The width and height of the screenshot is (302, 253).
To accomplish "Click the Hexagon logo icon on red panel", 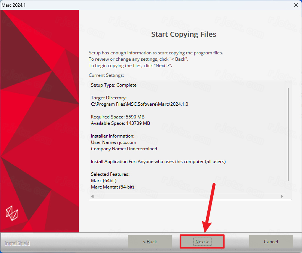I will [12, 213].
